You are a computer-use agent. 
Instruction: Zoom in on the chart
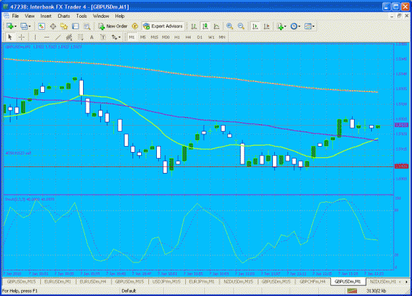229,26
